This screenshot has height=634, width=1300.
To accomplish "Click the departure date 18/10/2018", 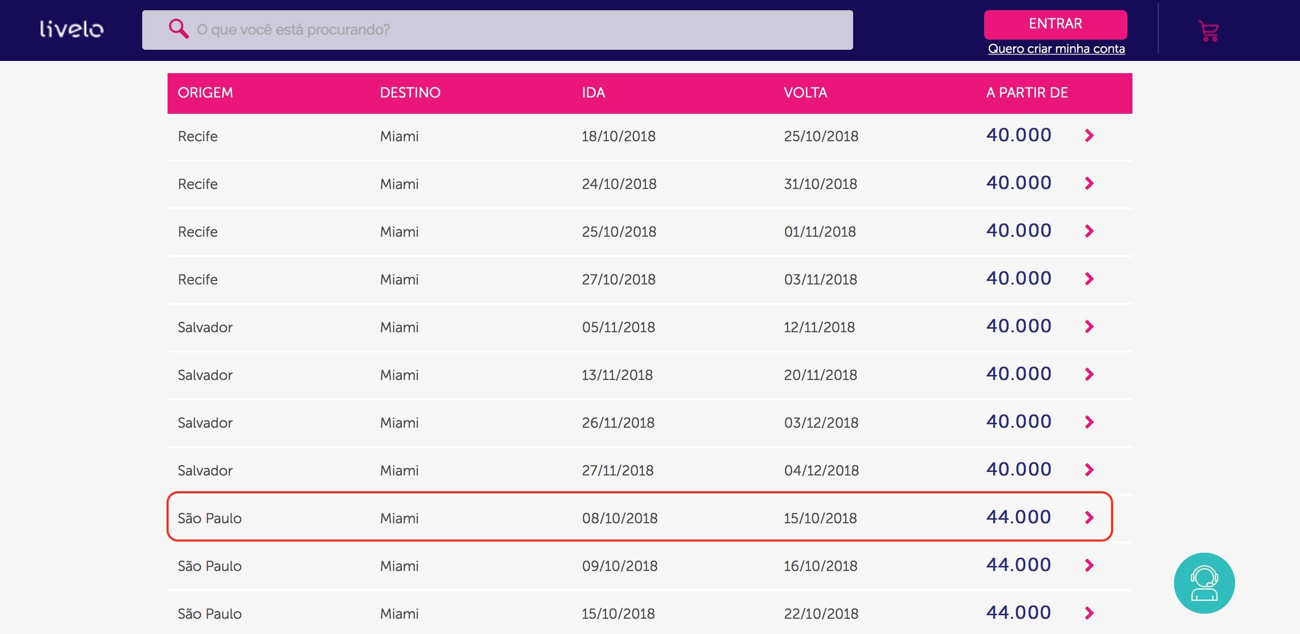I will click(x=619, y=136).
